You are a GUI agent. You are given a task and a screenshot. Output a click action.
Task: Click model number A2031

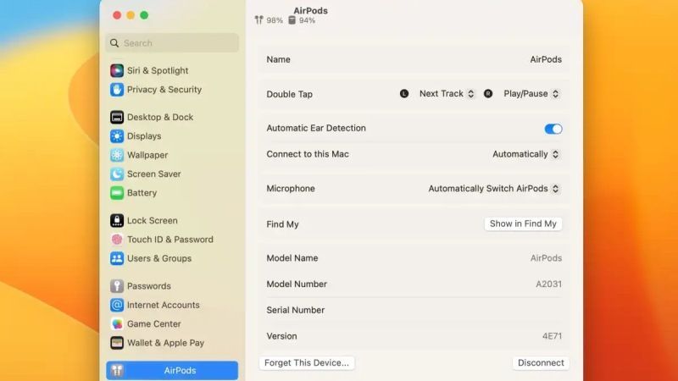[x=548, y=284]
